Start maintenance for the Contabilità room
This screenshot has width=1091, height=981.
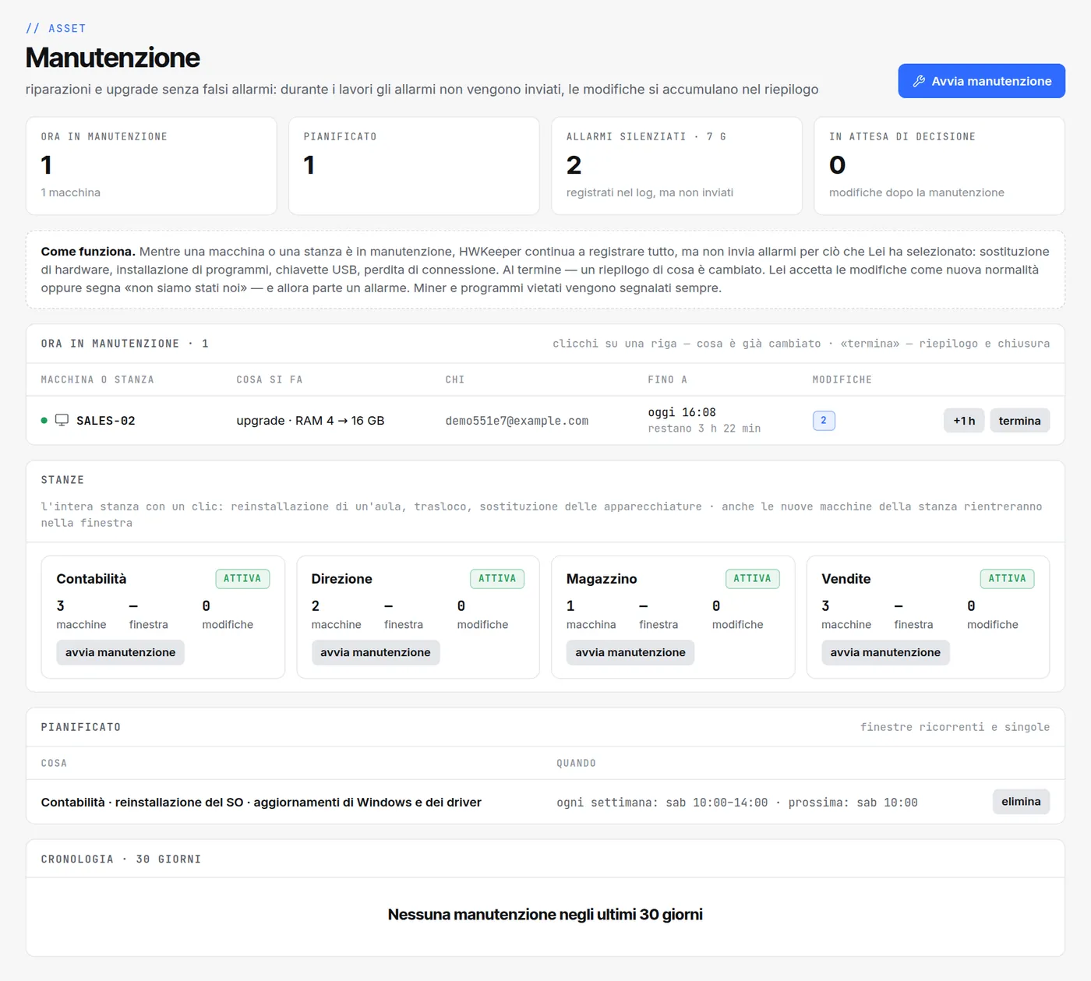click(120, 652)
